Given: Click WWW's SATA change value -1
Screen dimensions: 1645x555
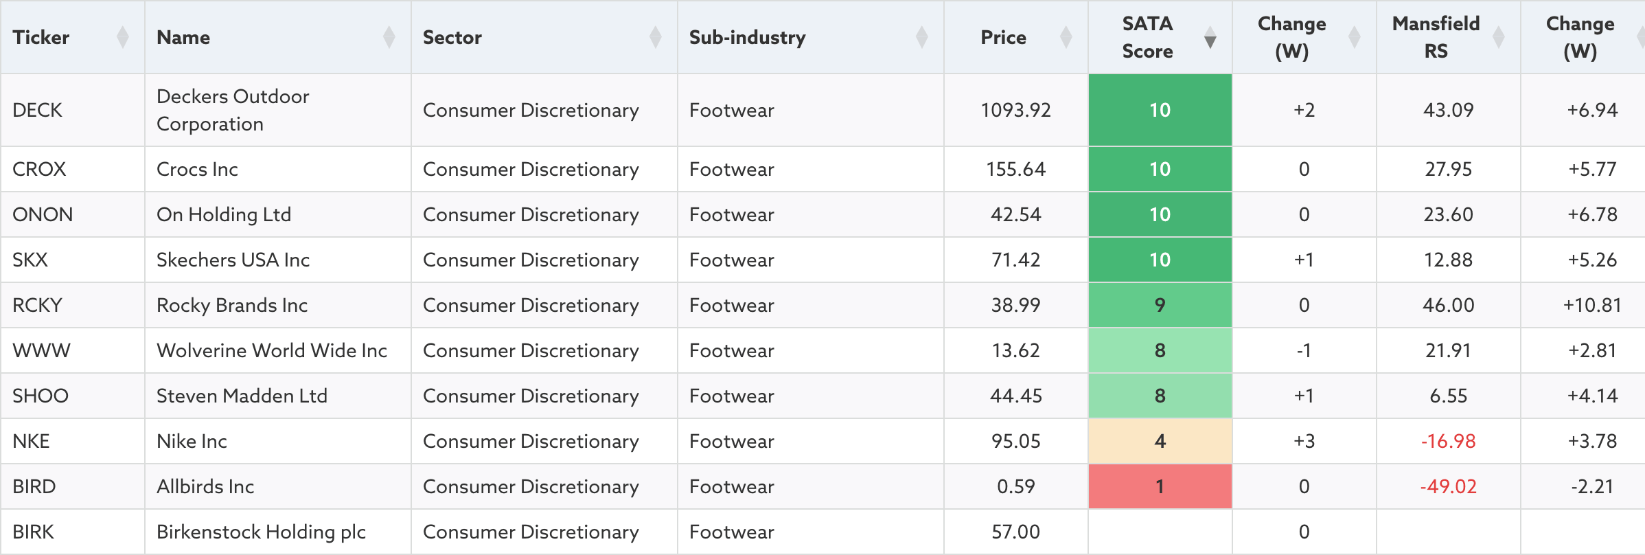Looking at the screenshot, I should (x=1304, y=350).
